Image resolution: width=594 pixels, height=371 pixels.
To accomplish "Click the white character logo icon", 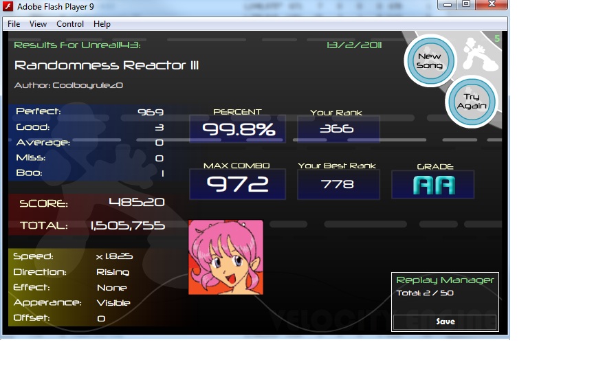I will [478, 54].
